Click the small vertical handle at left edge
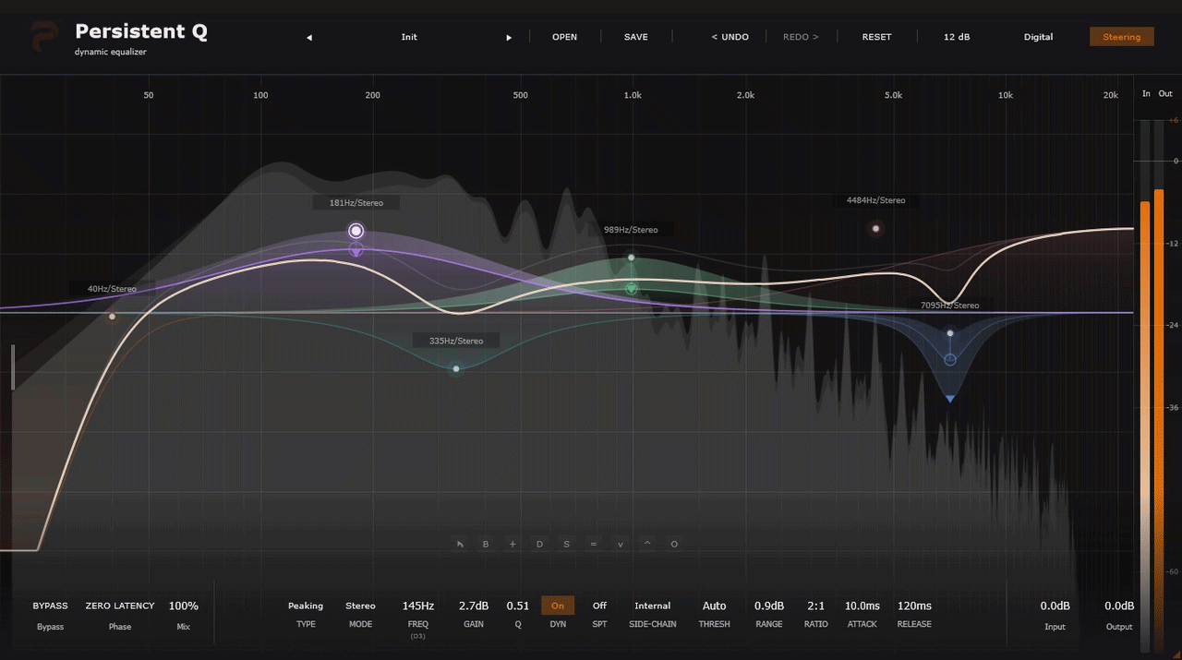Image resolution: width=1182 pixels, height=660 pixels. click(x=13, y=367)
